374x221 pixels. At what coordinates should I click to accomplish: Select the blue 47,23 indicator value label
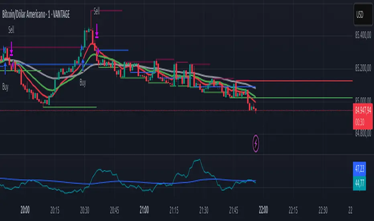tap(359, 169)
